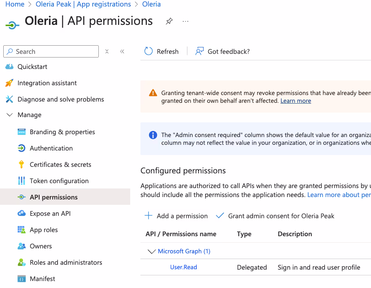Collapse the Manage section
Image resolution: width=371 pixels, height=288 pixels.
(9, 115)
